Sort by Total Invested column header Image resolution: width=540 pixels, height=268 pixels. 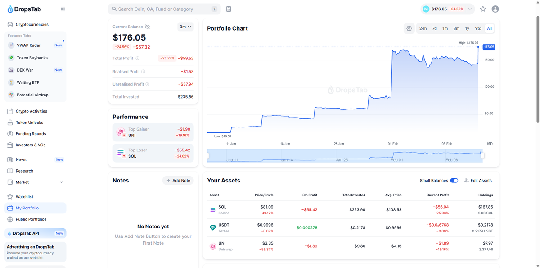[354, 195]
